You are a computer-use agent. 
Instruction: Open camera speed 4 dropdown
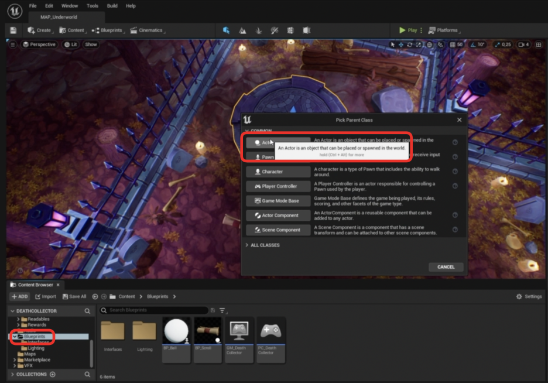coord(523,45)
